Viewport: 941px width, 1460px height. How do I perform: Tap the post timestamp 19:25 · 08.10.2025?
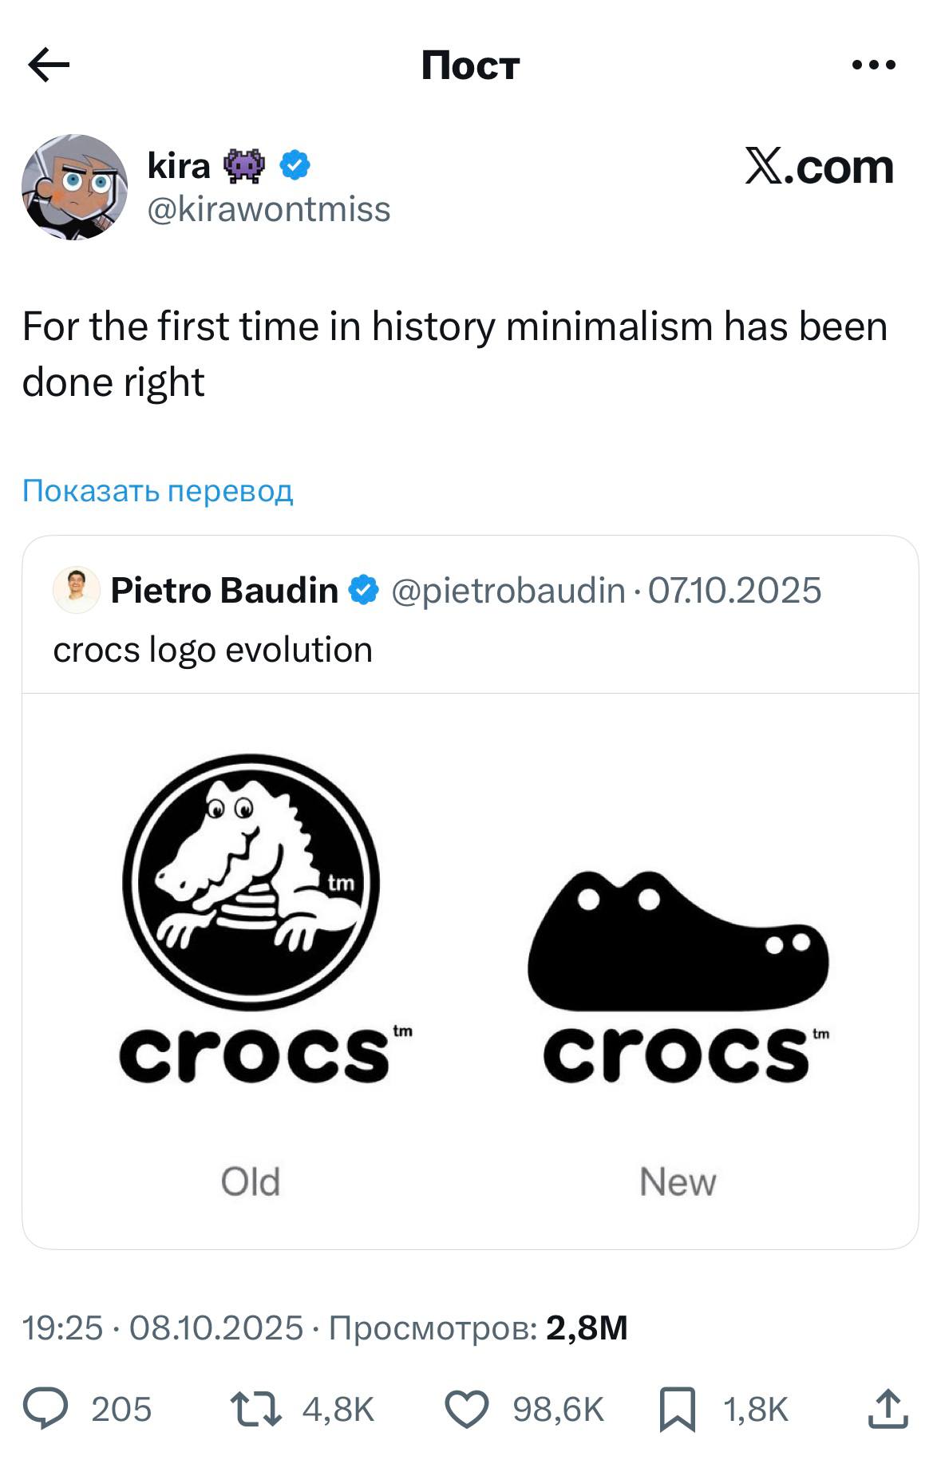coord(163,1327)
